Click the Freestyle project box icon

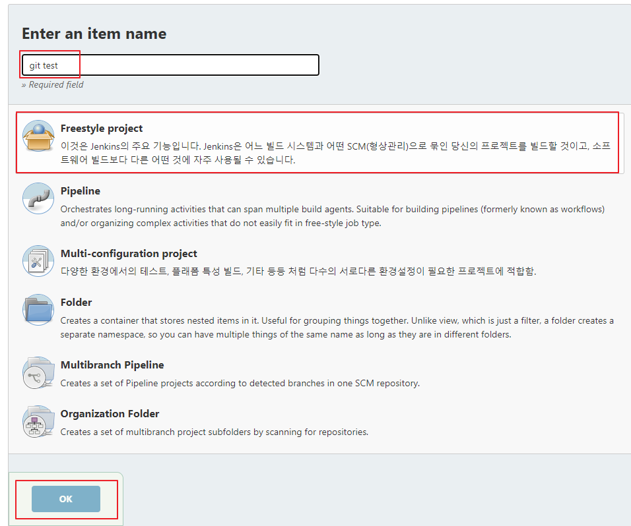click(38, 136)
